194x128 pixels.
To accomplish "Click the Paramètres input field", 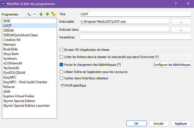I will [136, 37].
